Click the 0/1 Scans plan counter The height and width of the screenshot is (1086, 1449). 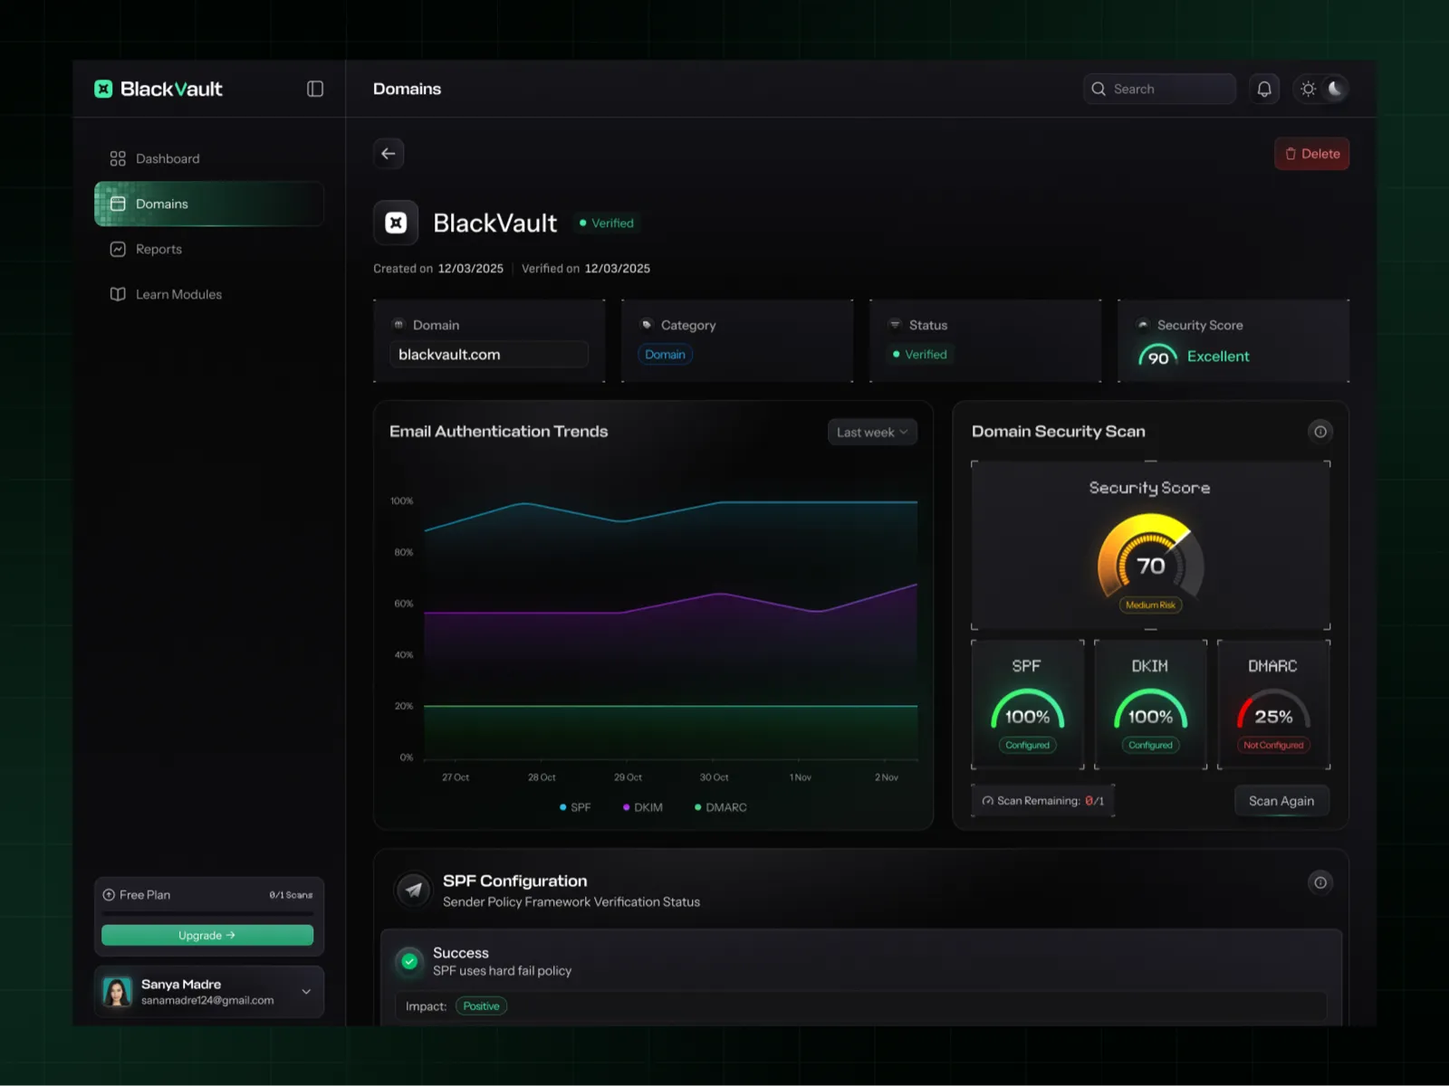coord(291,895)
